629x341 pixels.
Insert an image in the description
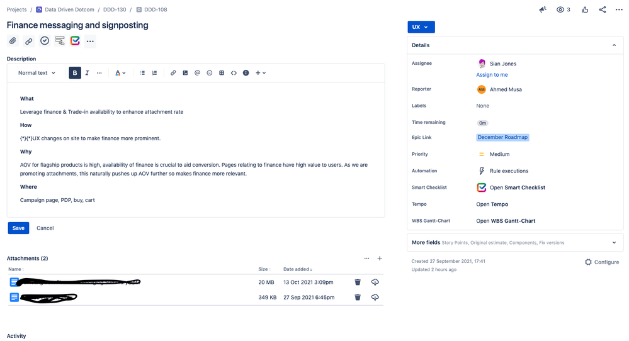click(x=185, y=73)
